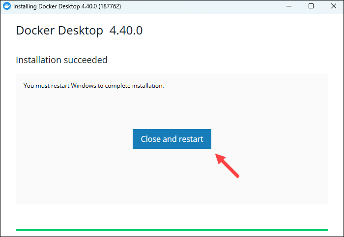Select the 'Installation succeeded' heading text
344x237 pixels.
61,60
